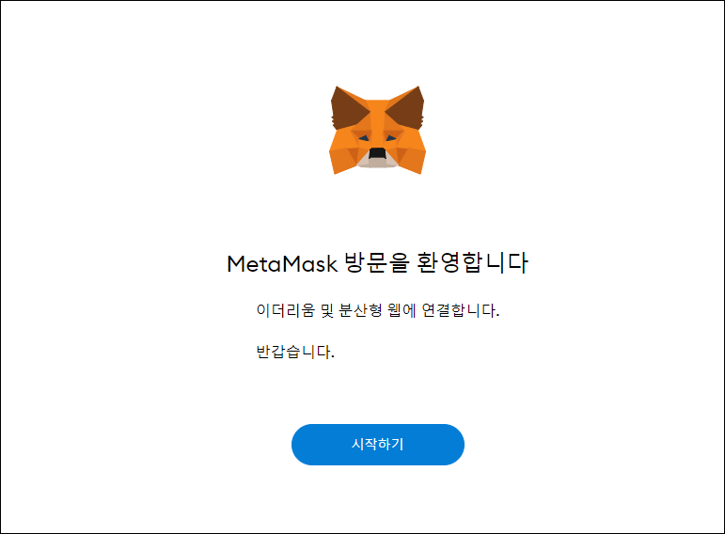
Task: Click the fox's left brown ear
Action: (348, 108)
